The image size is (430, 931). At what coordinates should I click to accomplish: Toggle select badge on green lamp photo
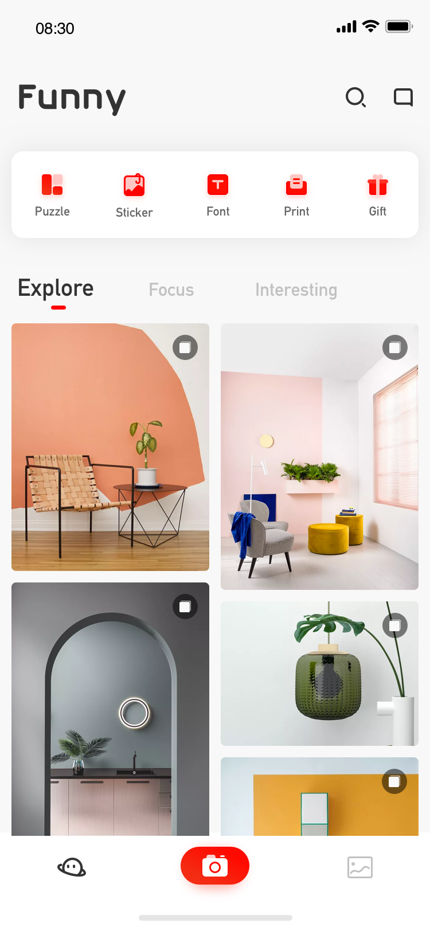pyautogui.click(x=395, y=625)
